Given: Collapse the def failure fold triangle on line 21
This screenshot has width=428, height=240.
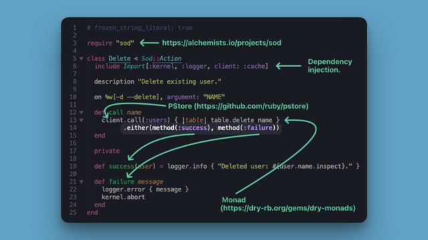Looking at the screenshot, I should coord(82,182).
